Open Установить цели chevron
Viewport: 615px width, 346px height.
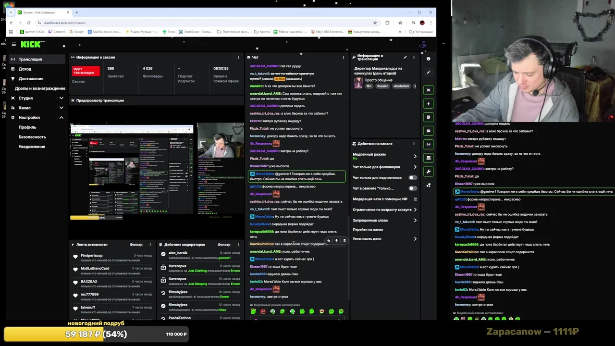415,239
